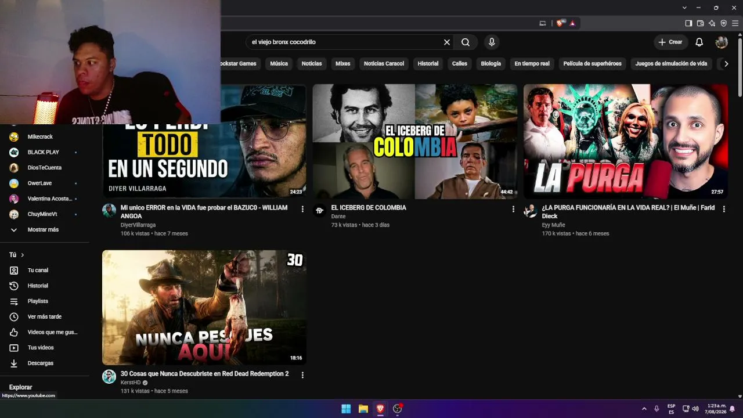Visit KerstHD channel avatar
The width and height of the screenshot is (743, 418).
109,376
